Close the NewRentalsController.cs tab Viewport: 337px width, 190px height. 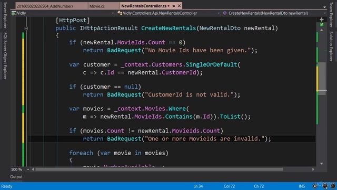[179, 6]
